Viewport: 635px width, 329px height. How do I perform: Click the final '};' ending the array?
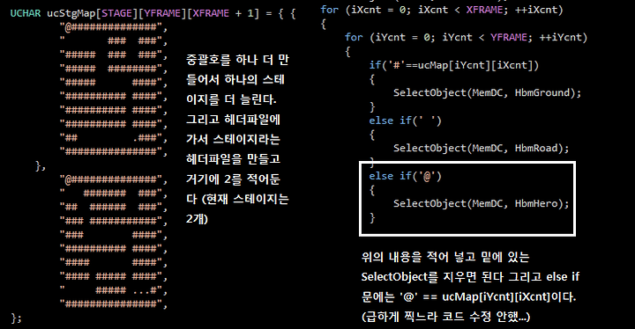point(16,318)
